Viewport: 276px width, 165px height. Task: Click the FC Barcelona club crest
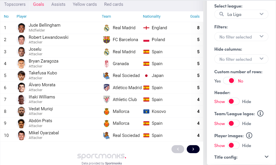(107, 40)
